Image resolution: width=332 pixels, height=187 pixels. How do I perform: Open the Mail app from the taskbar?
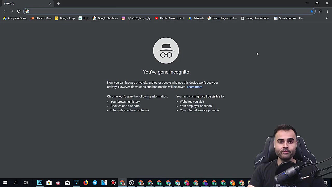point(67,183)
